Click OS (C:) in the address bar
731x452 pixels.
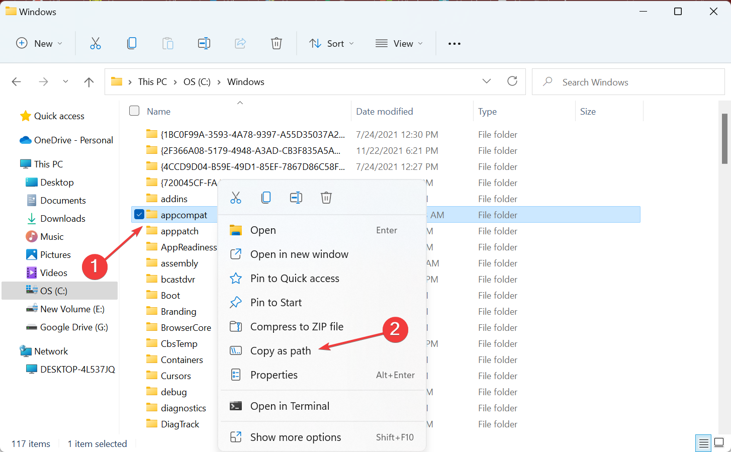tap(197, 82)
